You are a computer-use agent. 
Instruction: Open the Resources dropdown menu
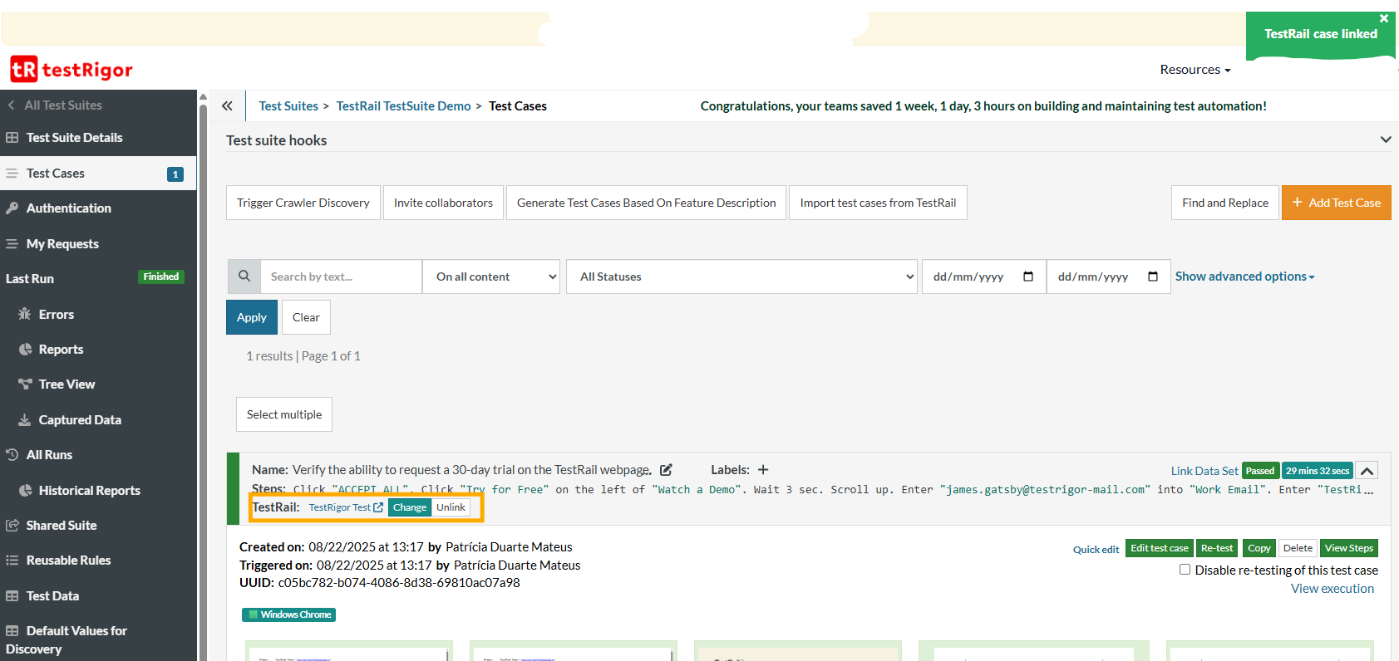tap(1195, 70)
